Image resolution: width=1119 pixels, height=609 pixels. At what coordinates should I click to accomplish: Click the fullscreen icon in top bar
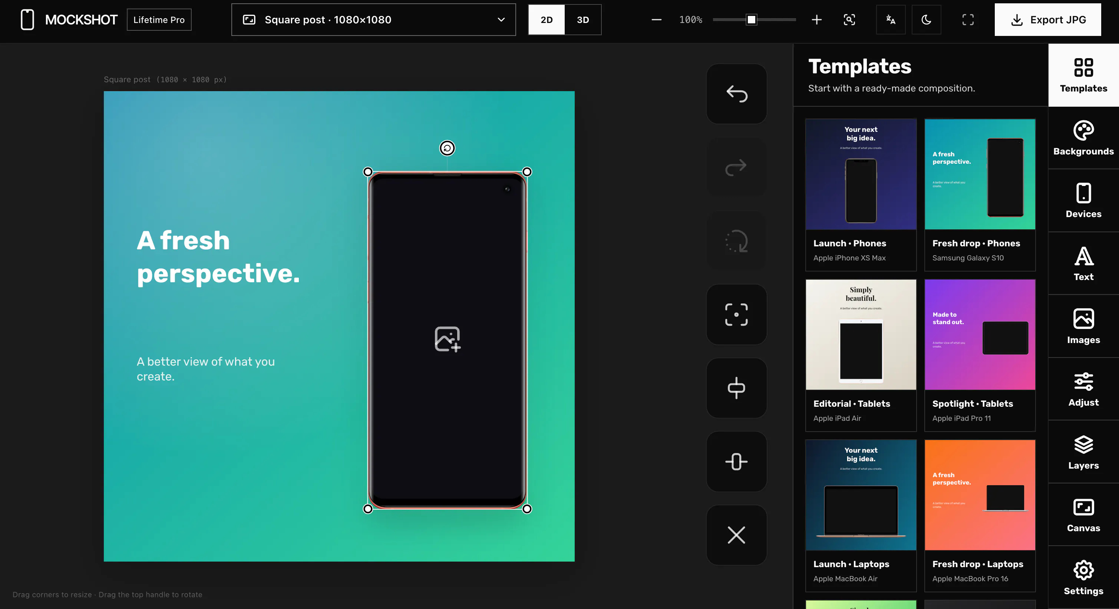(968, 20)
